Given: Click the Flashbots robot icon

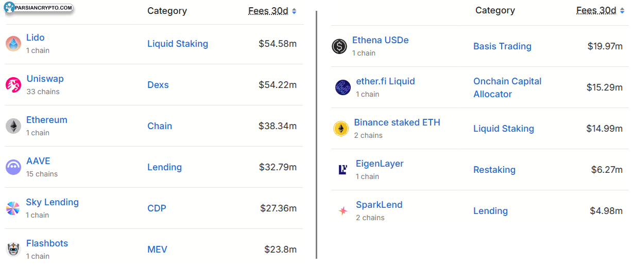Looking at the screenshot, I should click(13, 249).
